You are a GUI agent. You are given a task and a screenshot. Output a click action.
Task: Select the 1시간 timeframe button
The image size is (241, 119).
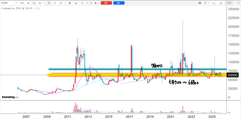pos(21,3)
